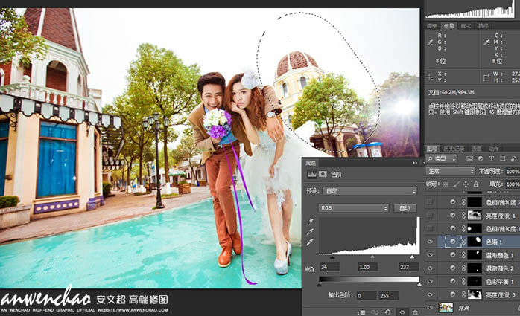
Task: Click the output black slider triangle
Action: click(x=320, y=284)
